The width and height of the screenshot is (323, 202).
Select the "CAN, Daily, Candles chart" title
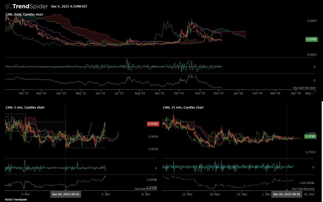click(24, 15)
